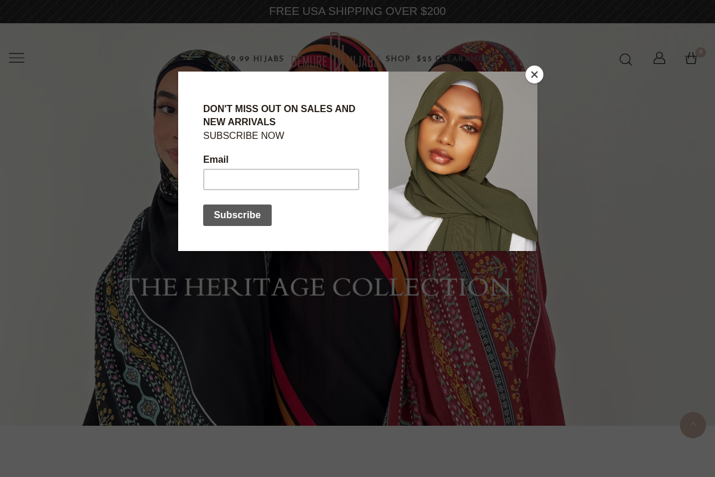Click inside the Email input field

[x=281, y=179]
